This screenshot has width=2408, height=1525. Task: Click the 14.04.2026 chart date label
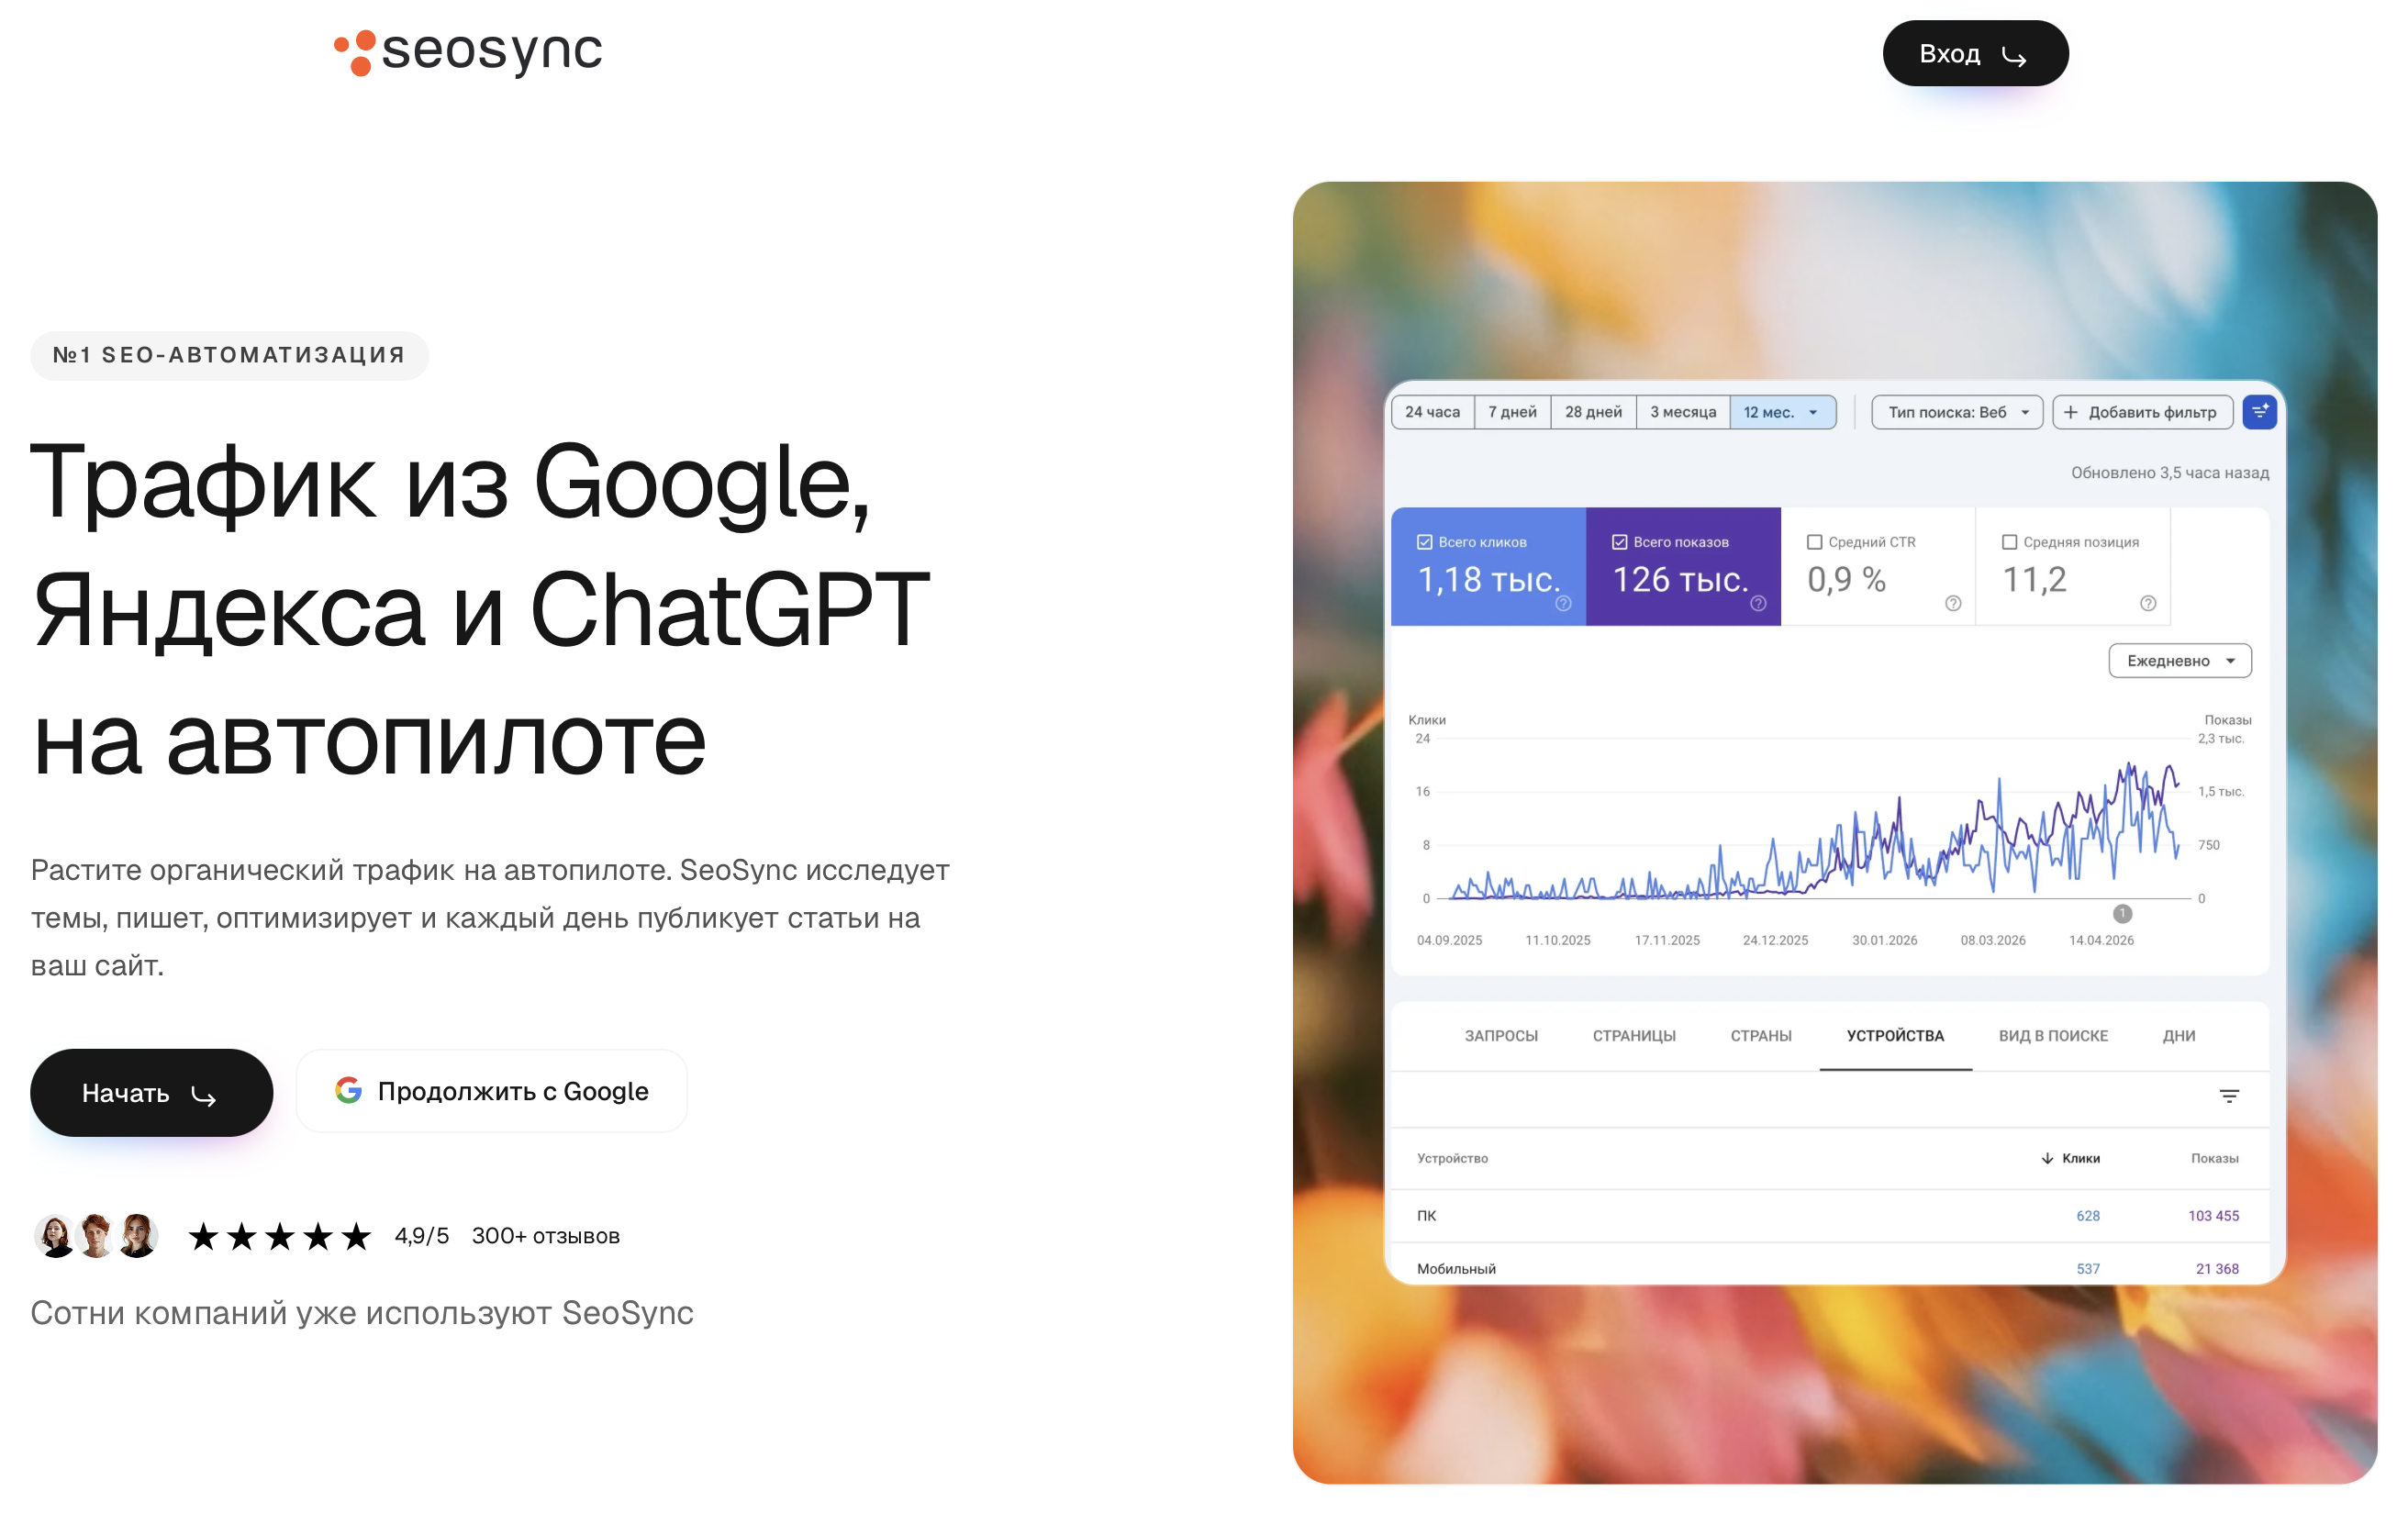click(x=2101, y=940)
